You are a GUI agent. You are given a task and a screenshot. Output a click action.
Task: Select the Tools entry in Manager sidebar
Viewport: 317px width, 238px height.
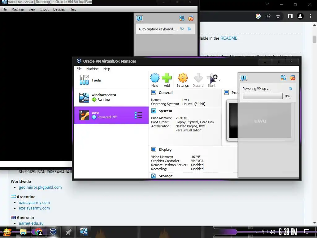pos(111,80)
